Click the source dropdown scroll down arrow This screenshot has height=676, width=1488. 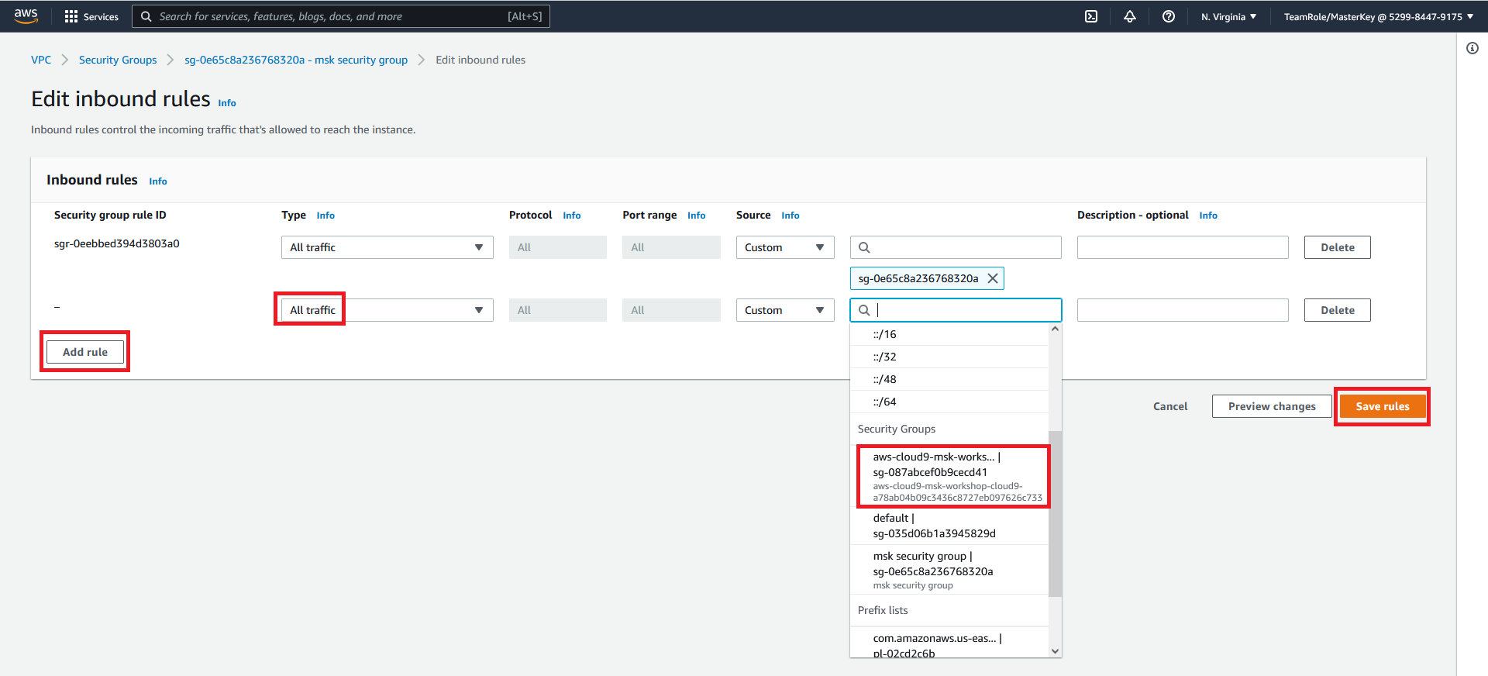click(1055, 651)
